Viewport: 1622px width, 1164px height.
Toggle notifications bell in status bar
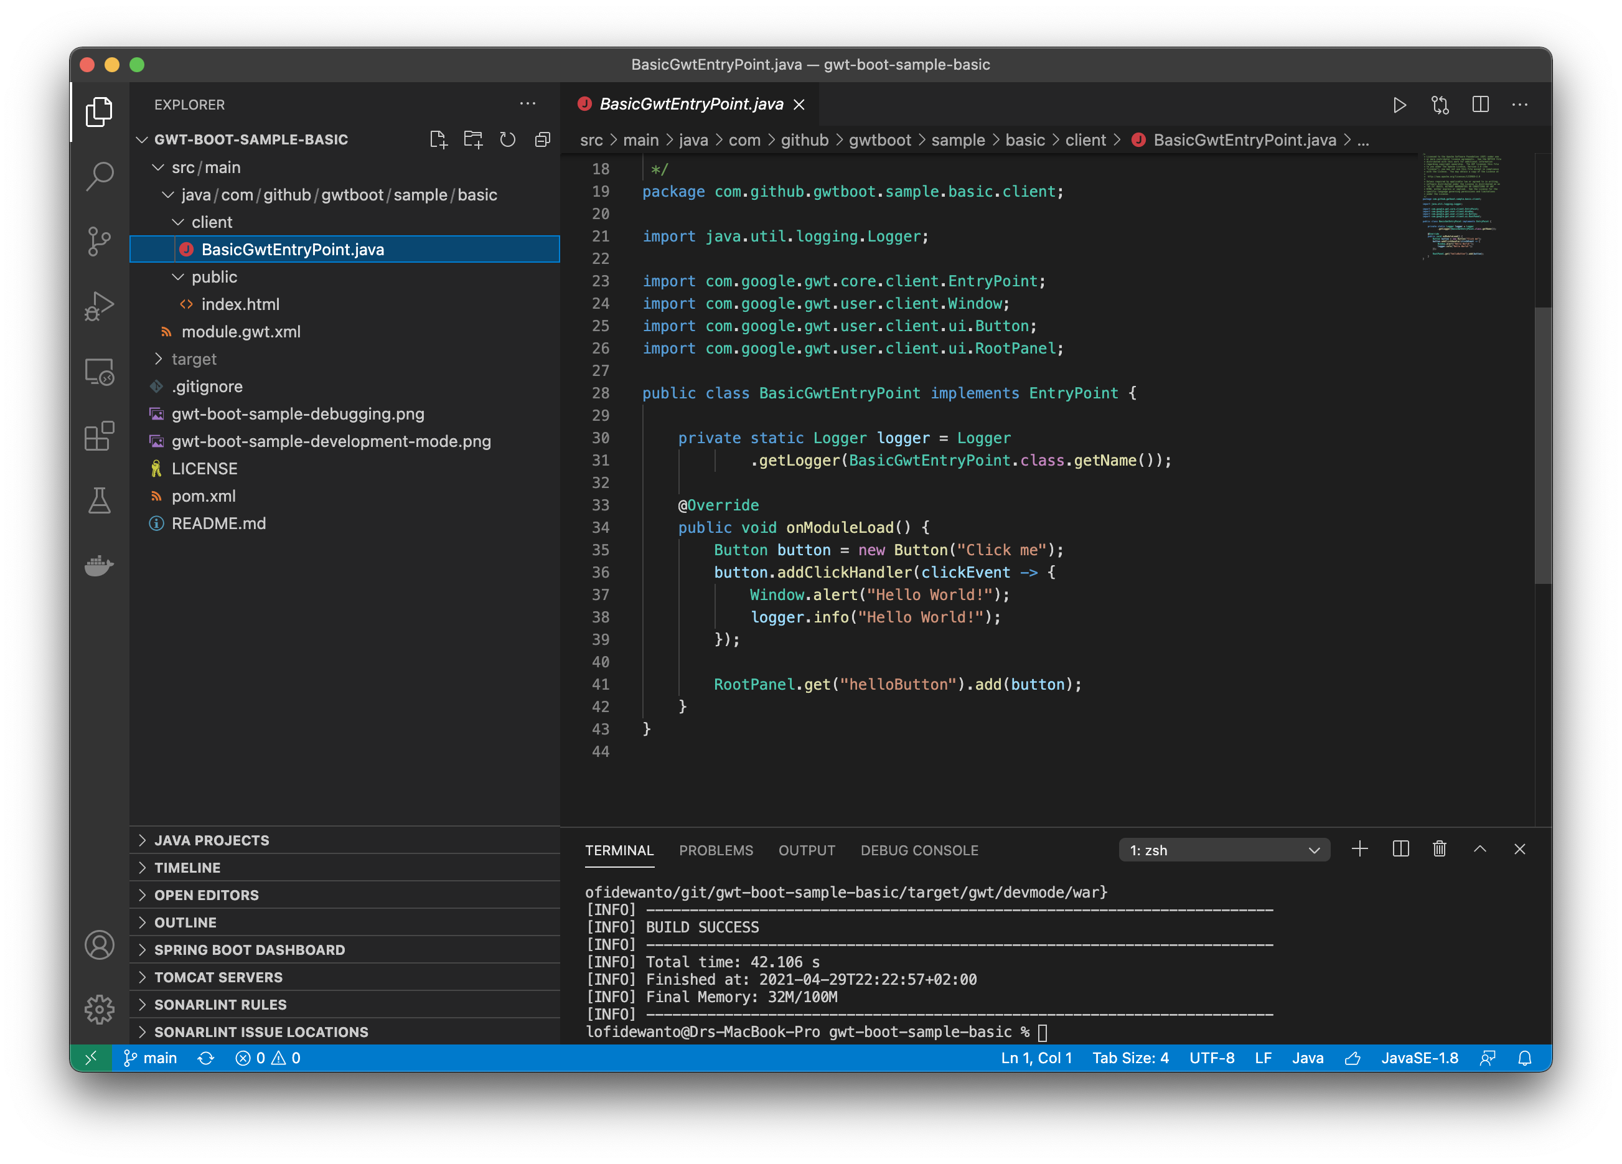pyautogui.click(x=1525, y=1058)
